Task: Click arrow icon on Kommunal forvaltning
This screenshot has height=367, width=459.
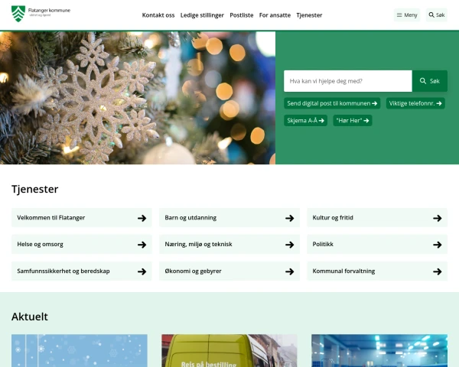Action: point(438,271)
